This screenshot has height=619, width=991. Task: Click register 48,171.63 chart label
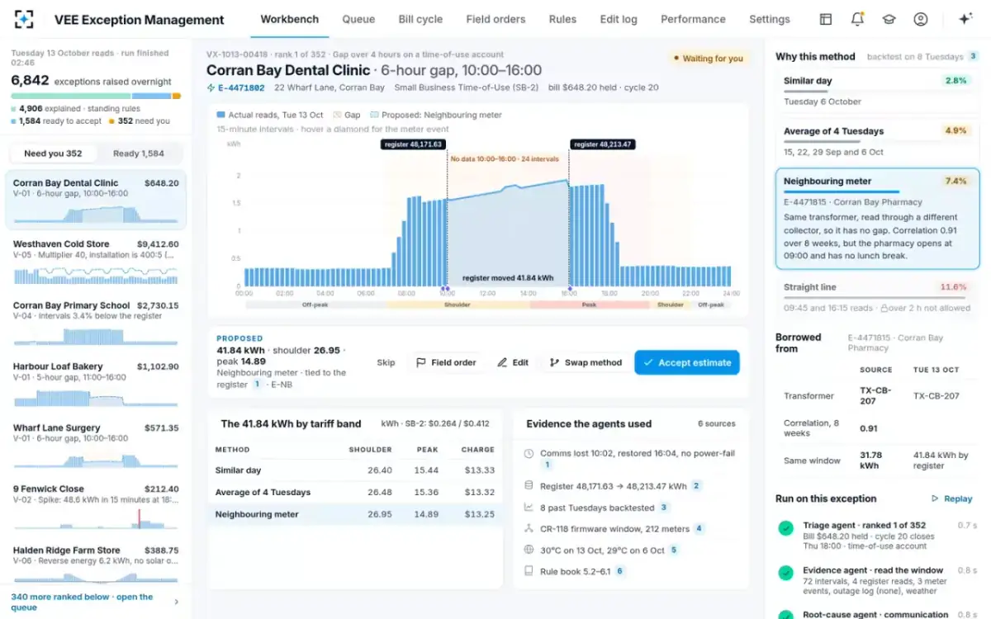pos(414,144)
